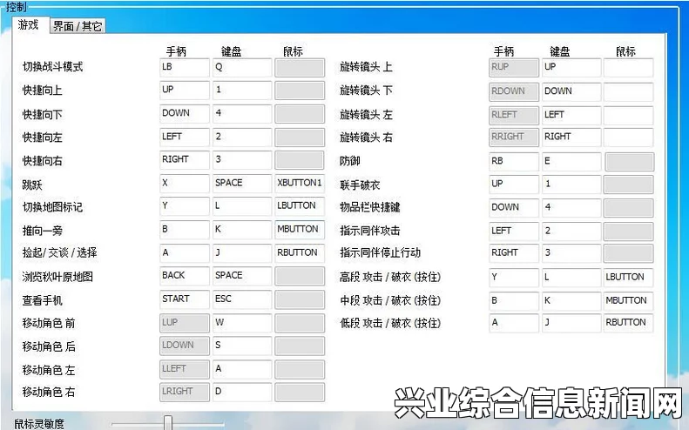Click keyboard field RIGHT for 旋转镜头 右

point(571,138)
